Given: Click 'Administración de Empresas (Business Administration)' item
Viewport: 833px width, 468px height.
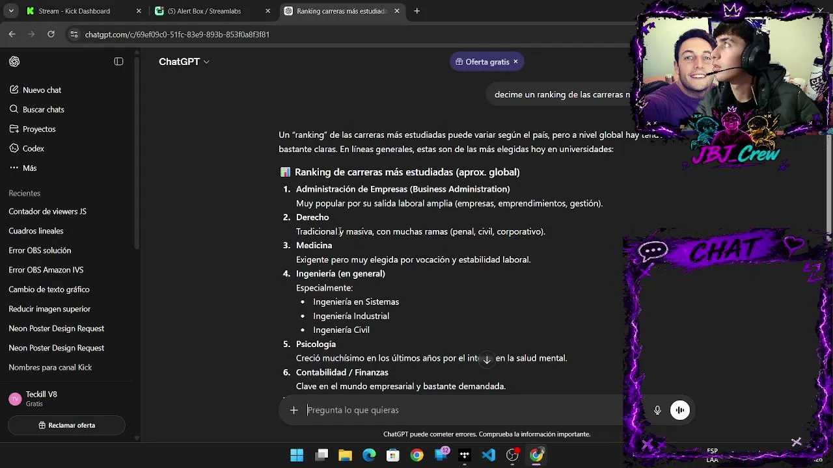Looking at the screenshot, I should pos(403,189).
